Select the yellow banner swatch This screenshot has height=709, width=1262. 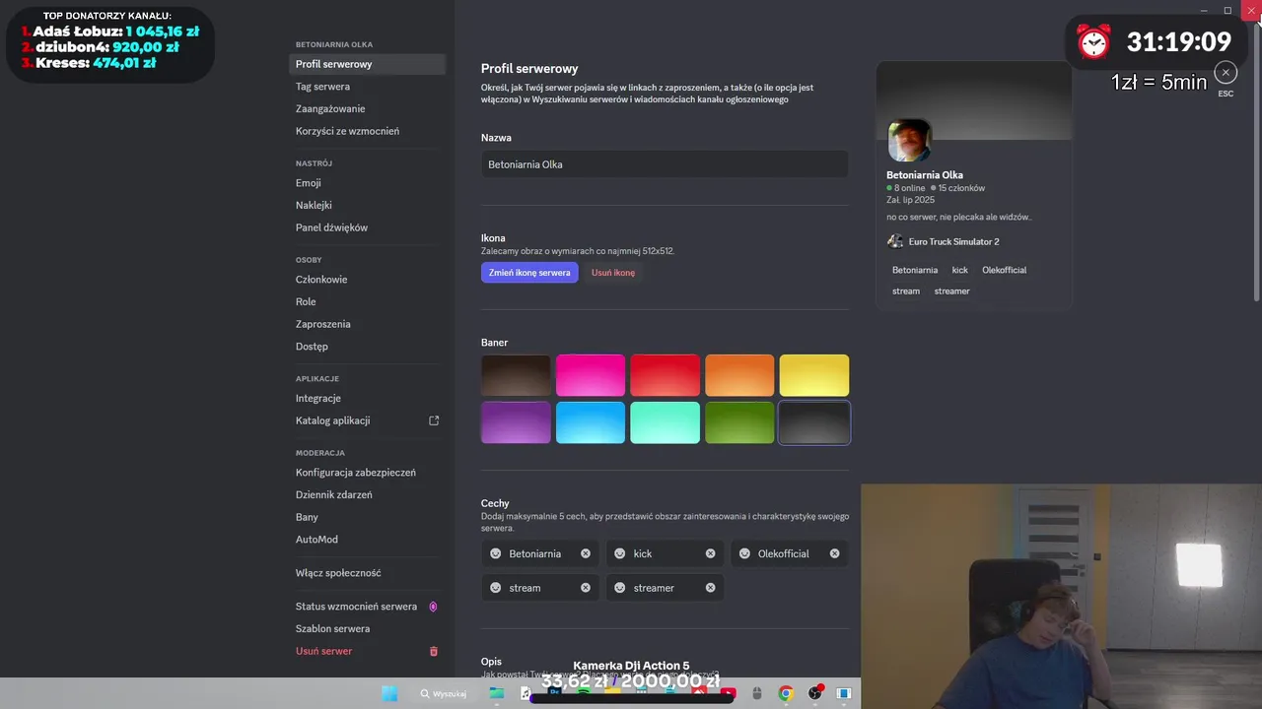tap(814, 375)
